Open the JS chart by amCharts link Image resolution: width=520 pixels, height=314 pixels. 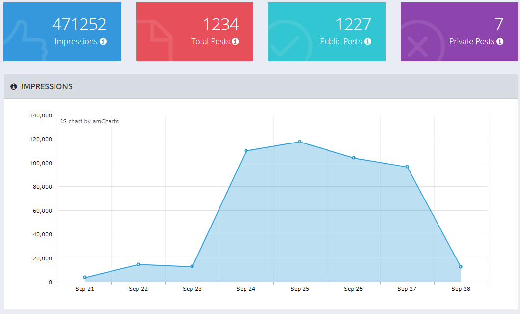88,121
